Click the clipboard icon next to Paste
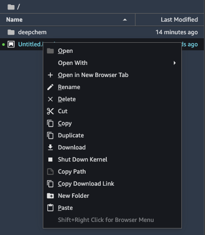This screenshot has height=235, width=205. click(x=50, y=208)
